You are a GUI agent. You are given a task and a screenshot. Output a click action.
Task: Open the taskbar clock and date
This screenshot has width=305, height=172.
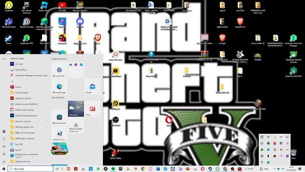(291, 169)
